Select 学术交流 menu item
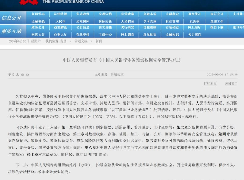 150,21
